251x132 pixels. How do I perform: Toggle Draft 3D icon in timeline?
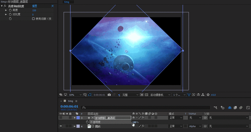(x=222, y=108)
